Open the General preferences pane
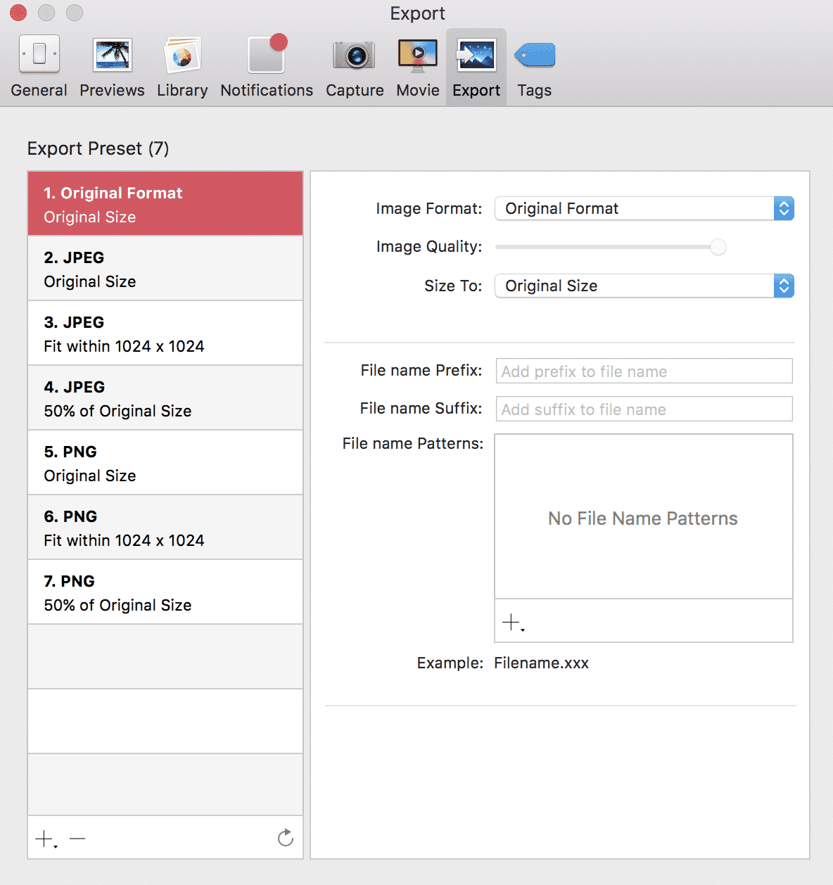The image size is (833, 885). pyautogui.click(x=39, y=68)
